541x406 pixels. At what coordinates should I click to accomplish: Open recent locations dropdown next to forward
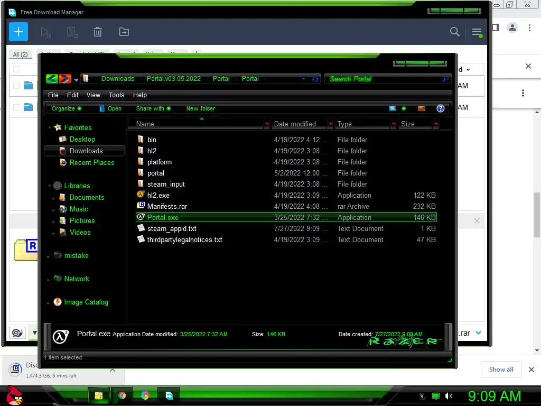pos(76,80)
